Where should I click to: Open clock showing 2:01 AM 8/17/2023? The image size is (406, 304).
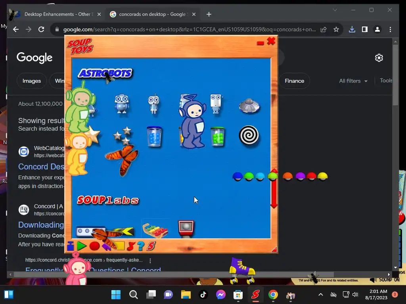pos(376,294)
